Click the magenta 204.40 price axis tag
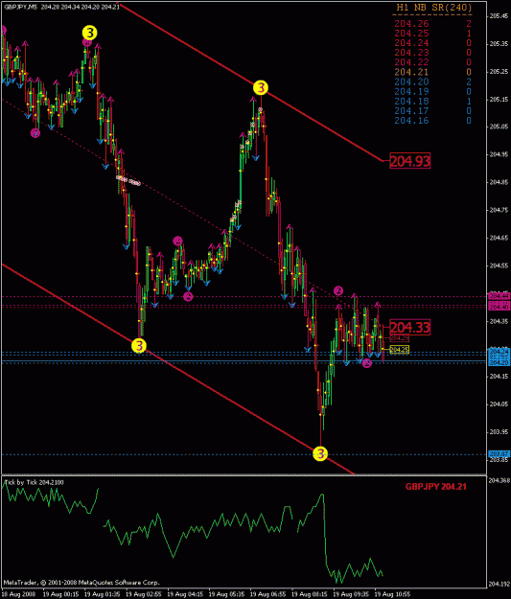Image resolution: width=511 pixels, height=599 pixels. (x=499, y=307)
